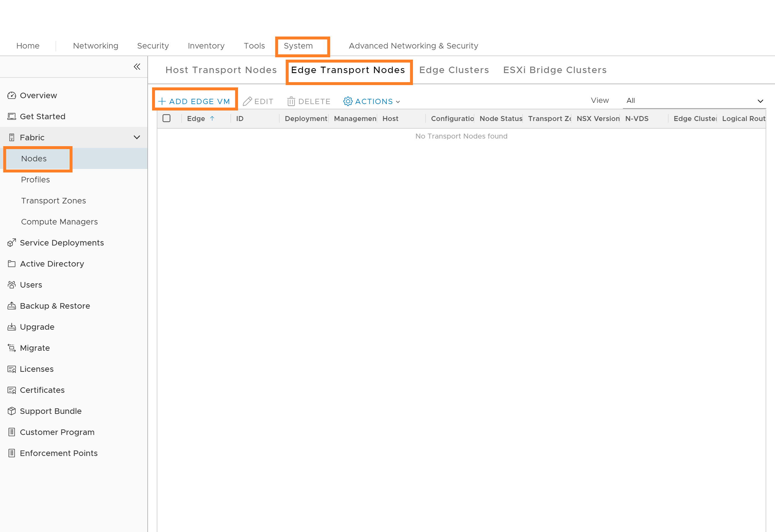The image size is (775, 532).
Task: Click the Backup & Restore icon
Action: pos(12,306)
